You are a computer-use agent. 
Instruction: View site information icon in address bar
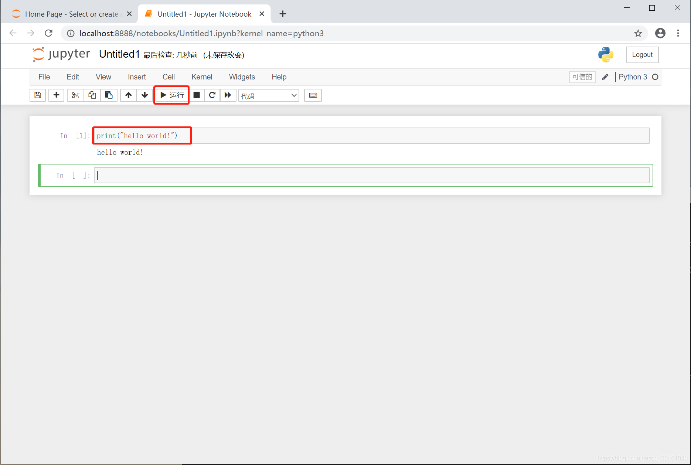(71, 34)
